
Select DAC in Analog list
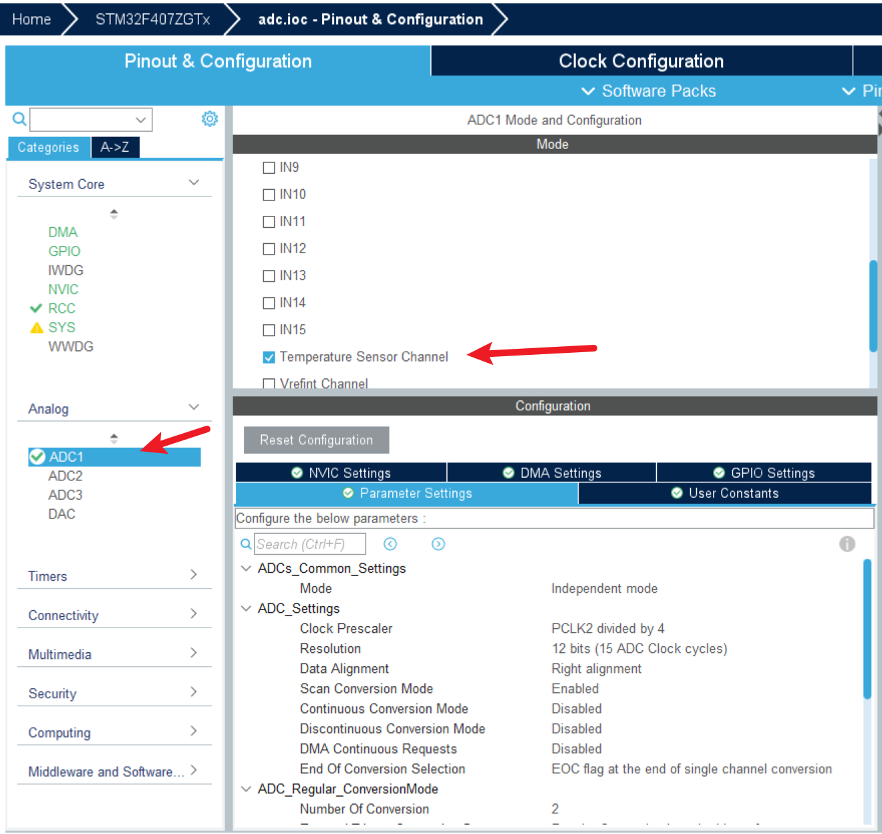[x=61, y=514]
